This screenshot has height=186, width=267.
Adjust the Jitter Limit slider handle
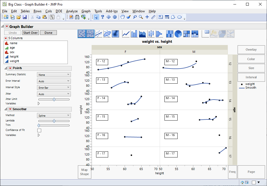pos(54,100)
